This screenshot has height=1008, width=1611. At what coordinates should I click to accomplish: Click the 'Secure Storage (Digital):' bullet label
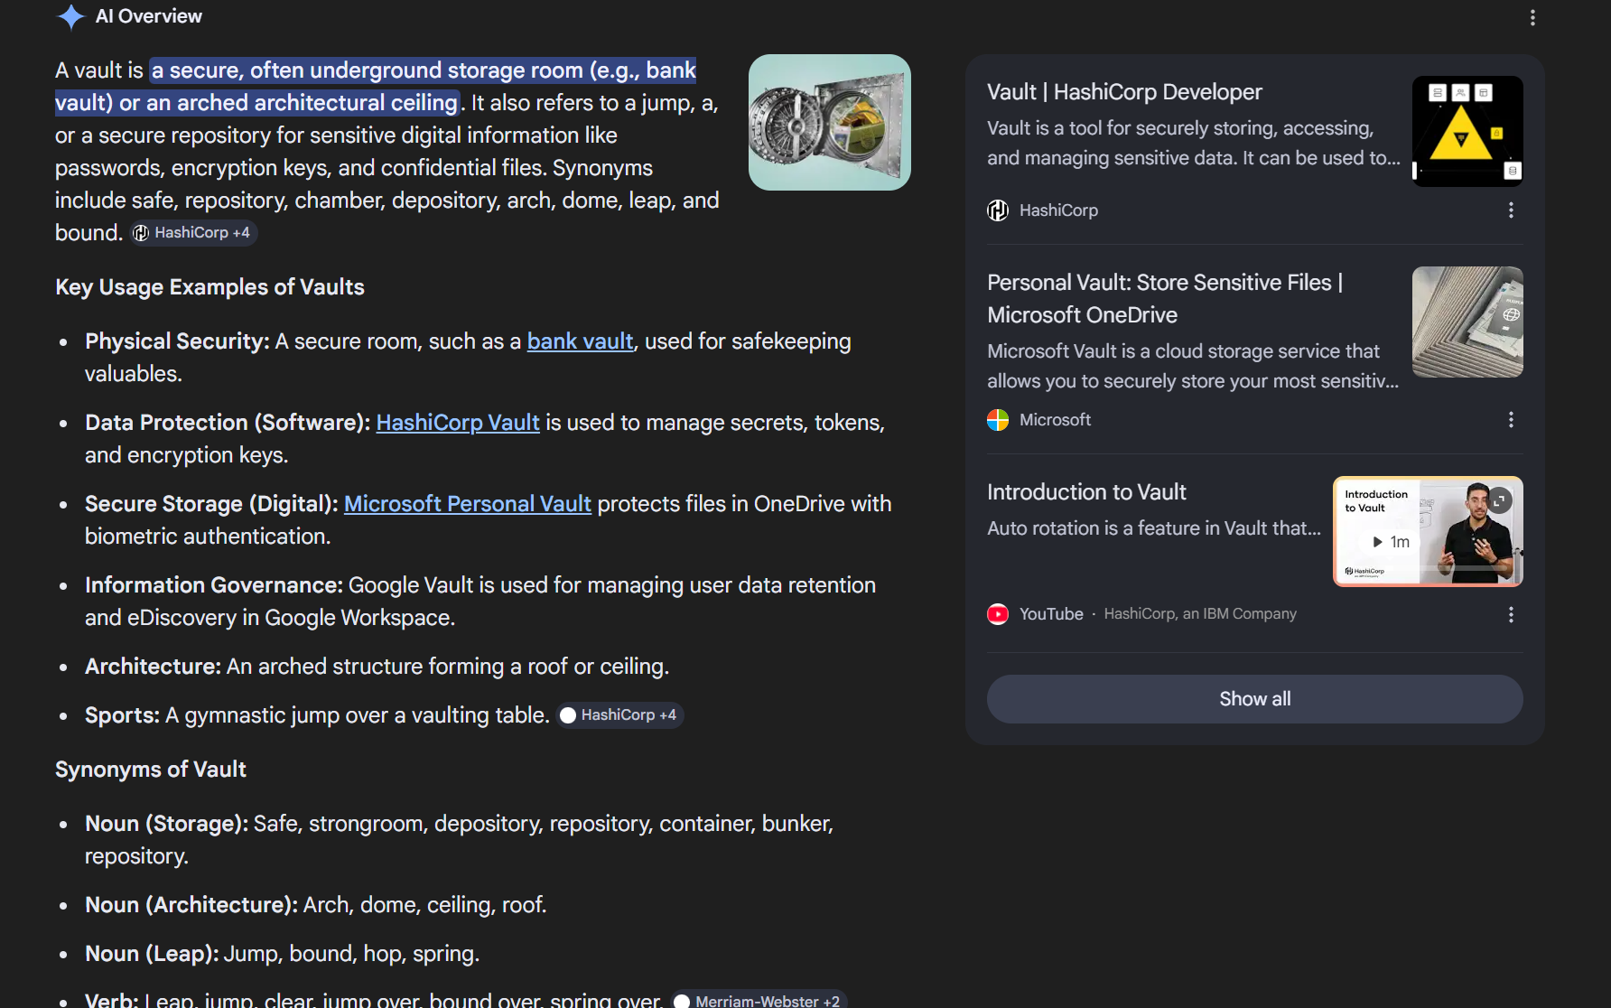click(x=211, y=504)
